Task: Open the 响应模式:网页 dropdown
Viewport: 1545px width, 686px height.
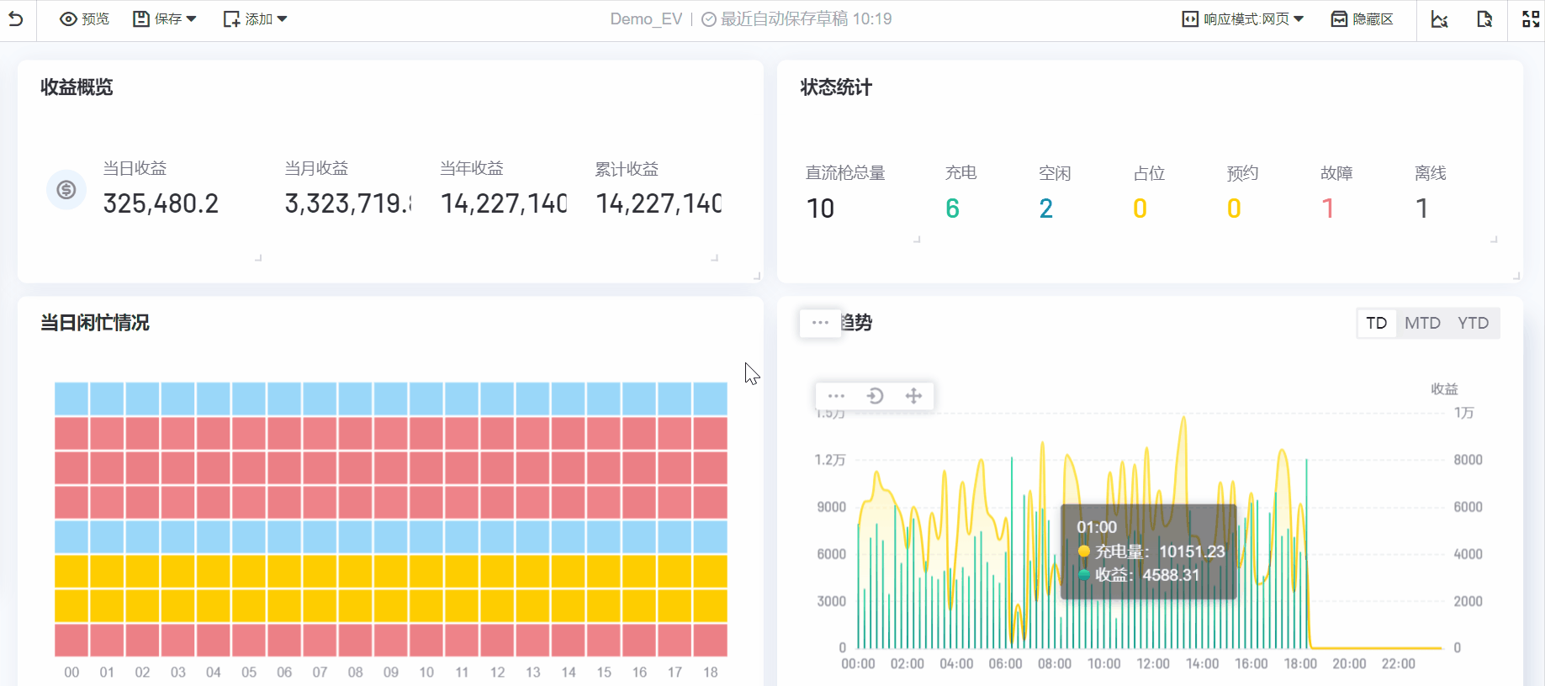Action: (x=1243, y=18)
